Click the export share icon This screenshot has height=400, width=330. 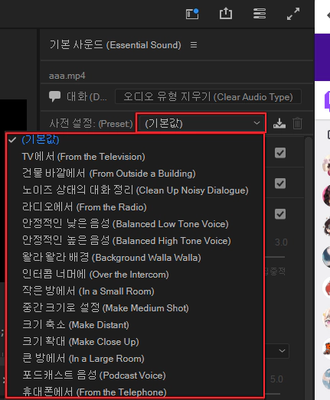point(226,14)
